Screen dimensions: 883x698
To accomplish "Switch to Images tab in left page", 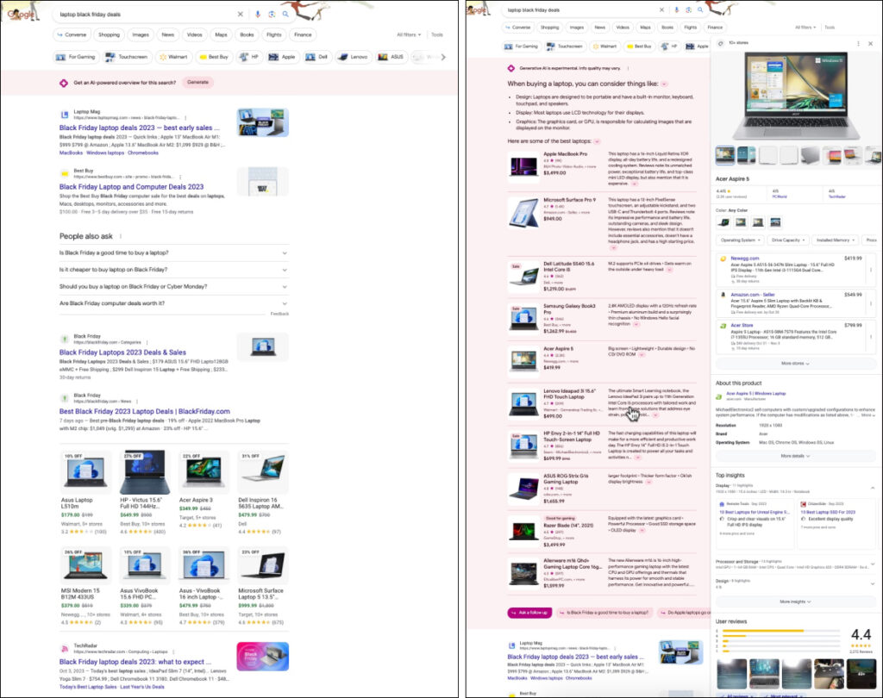I will point(141,34).
